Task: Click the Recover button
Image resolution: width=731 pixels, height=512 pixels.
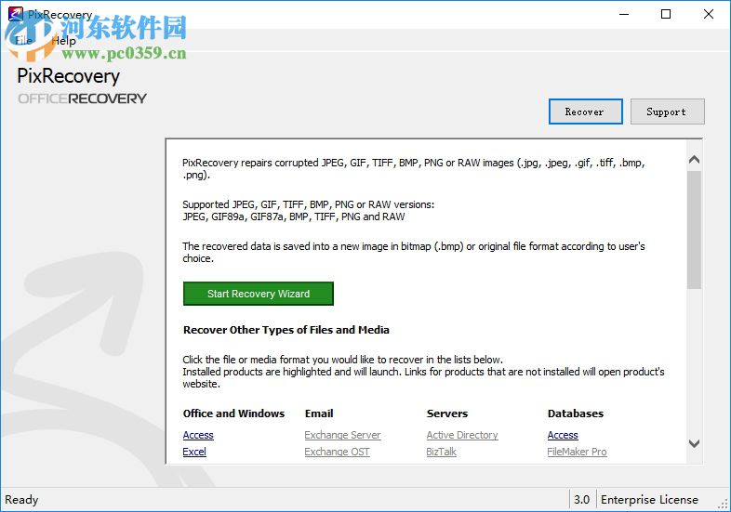Action: [x=586, y=112]
